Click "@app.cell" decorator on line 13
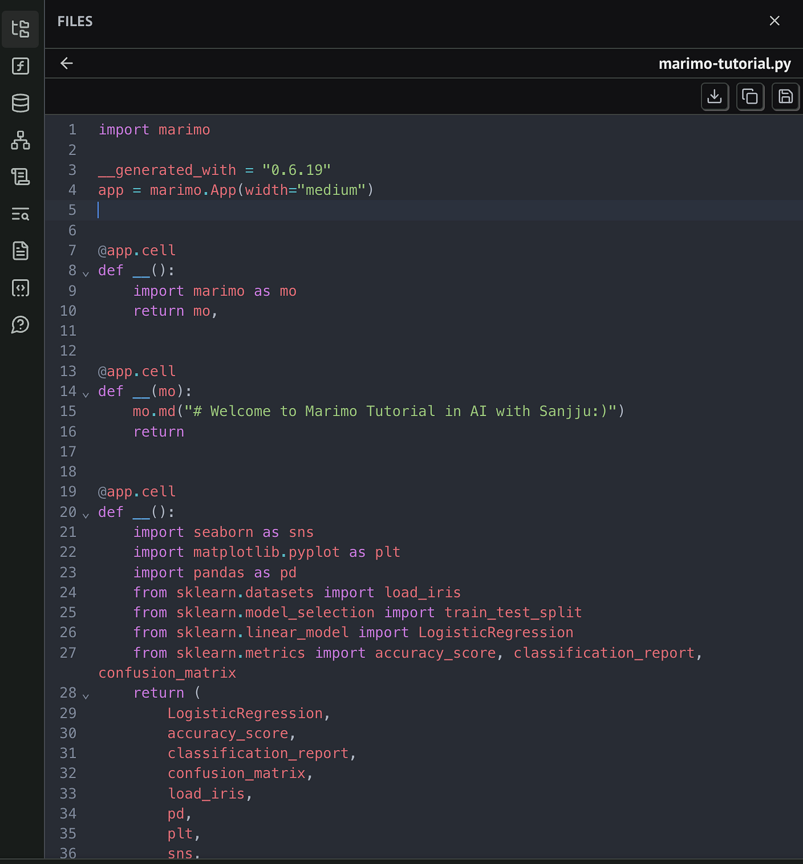The height and width of the screenshot is (864, 803). [x=137, y=372]
